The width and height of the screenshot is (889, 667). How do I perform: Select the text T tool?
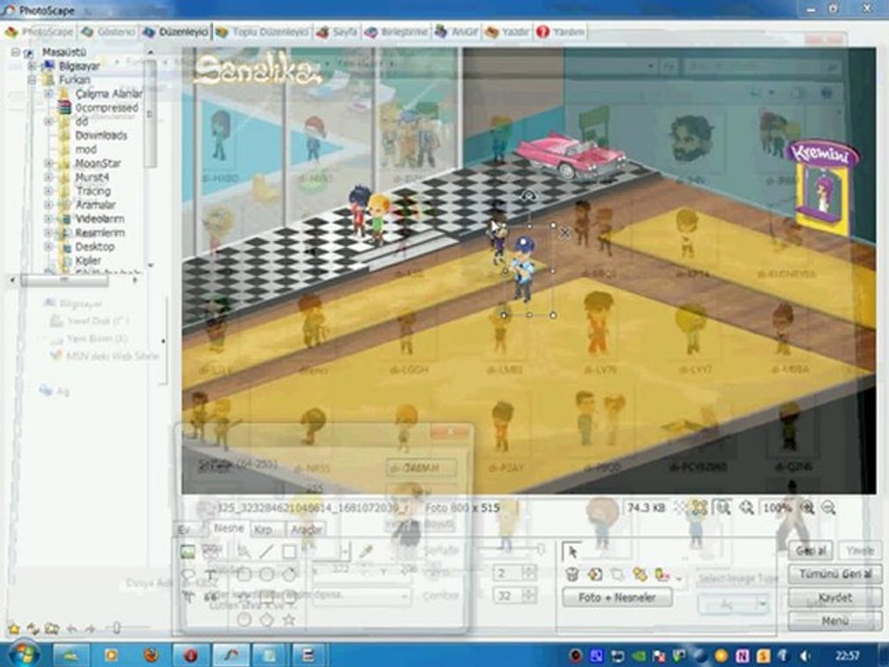[x=210, y=574]
